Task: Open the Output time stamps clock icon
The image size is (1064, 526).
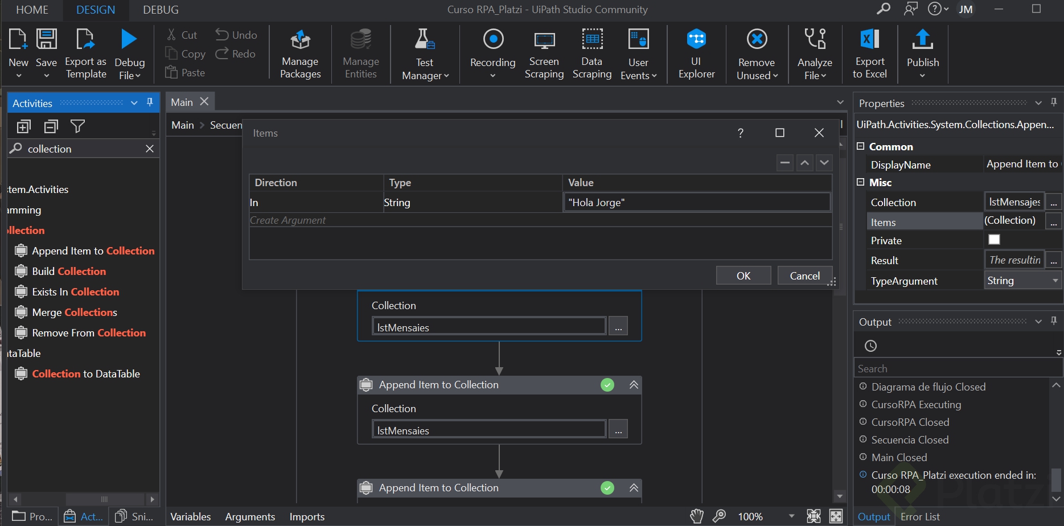Action: pos(870,346)
